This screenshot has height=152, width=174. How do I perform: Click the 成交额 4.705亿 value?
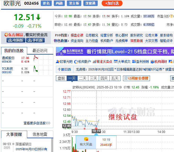coord(149,25)
